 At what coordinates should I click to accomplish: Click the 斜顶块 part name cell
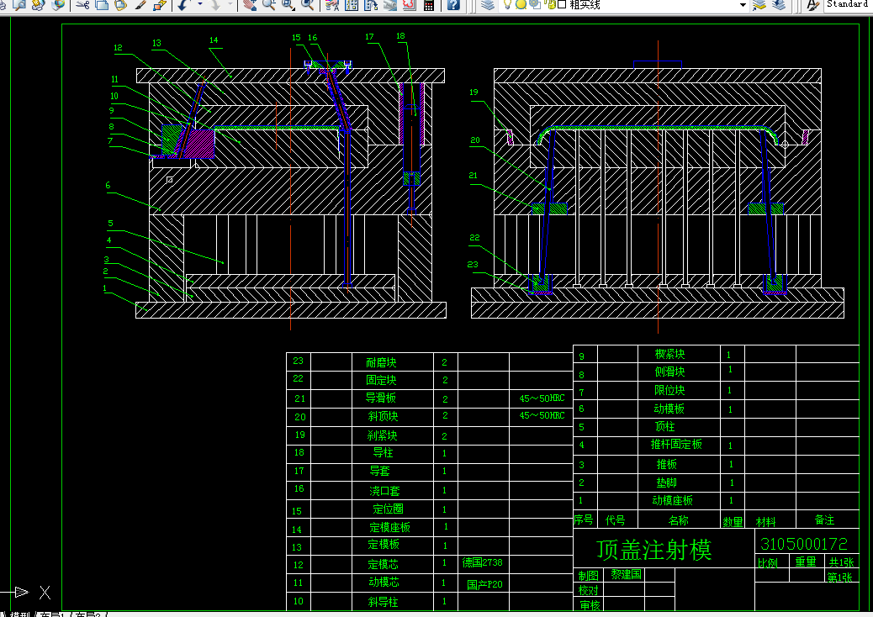click(x=383, y=416)
